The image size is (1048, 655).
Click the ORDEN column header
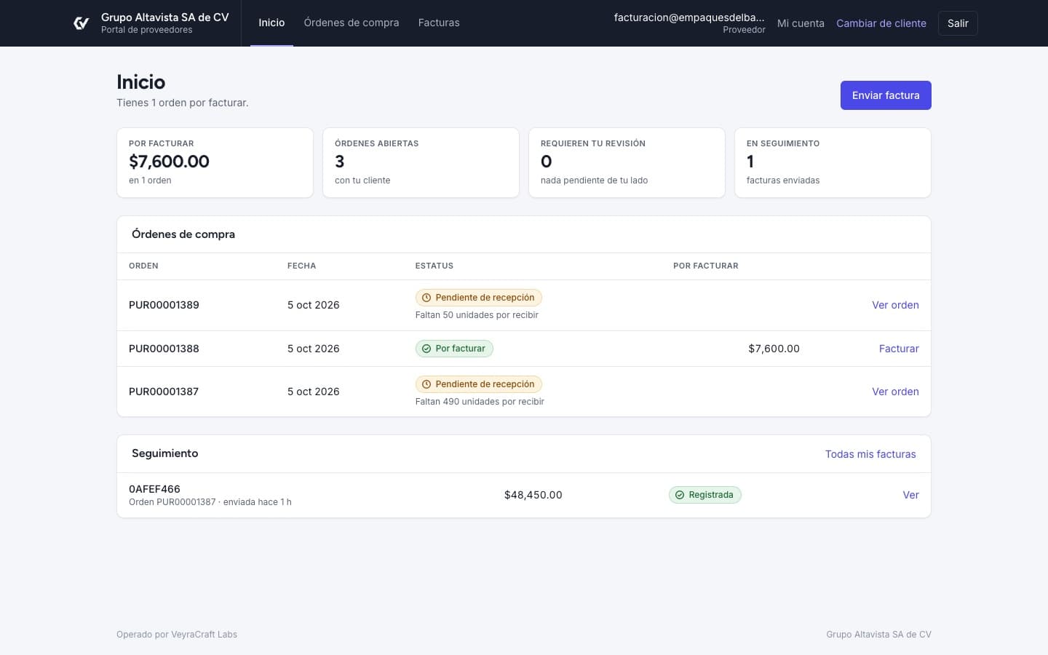(143, 266)
